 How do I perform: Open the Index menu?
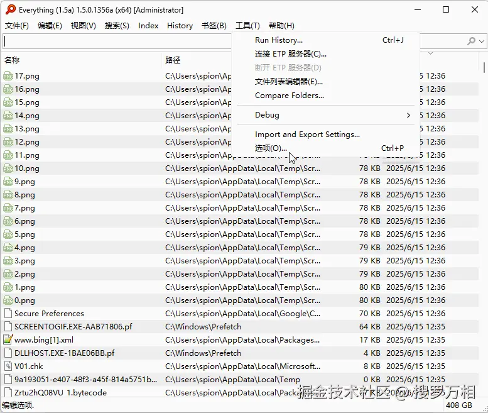click(148, 26)
